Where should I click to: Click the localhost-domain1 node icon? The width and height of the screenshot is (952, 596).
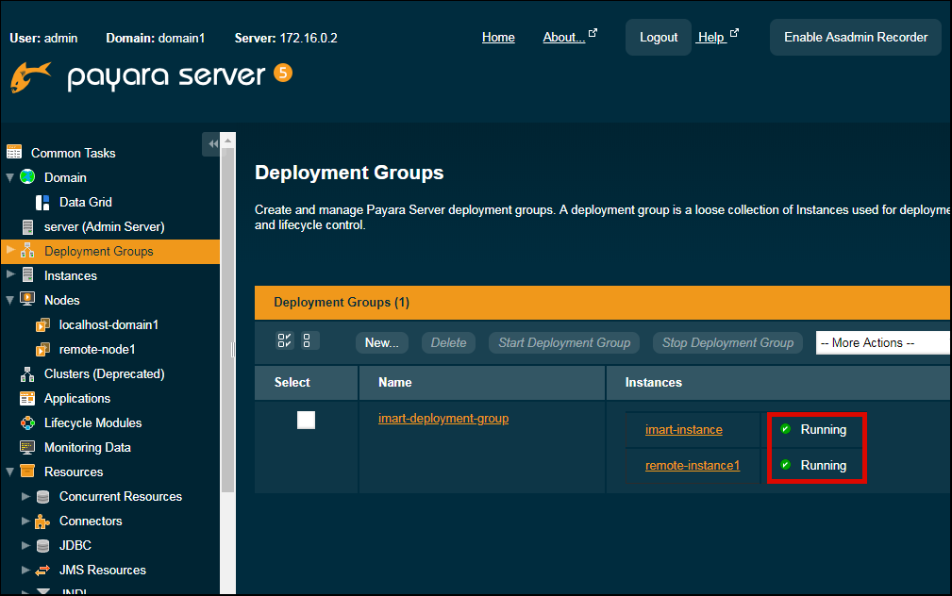42,324
